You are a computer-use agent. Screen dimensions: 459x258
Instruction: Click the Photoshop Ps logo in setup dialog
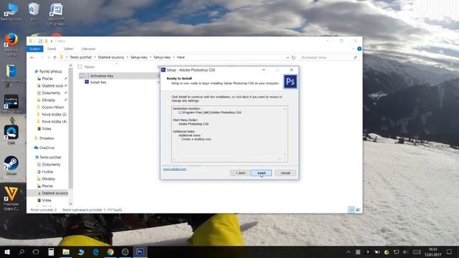click(x=290, y=82)
